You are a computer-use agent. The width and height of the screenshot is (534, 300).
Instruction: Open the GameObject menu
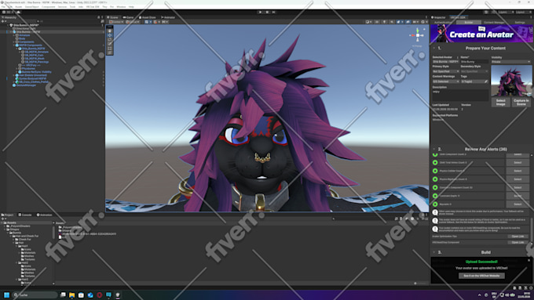coord(32,7)
